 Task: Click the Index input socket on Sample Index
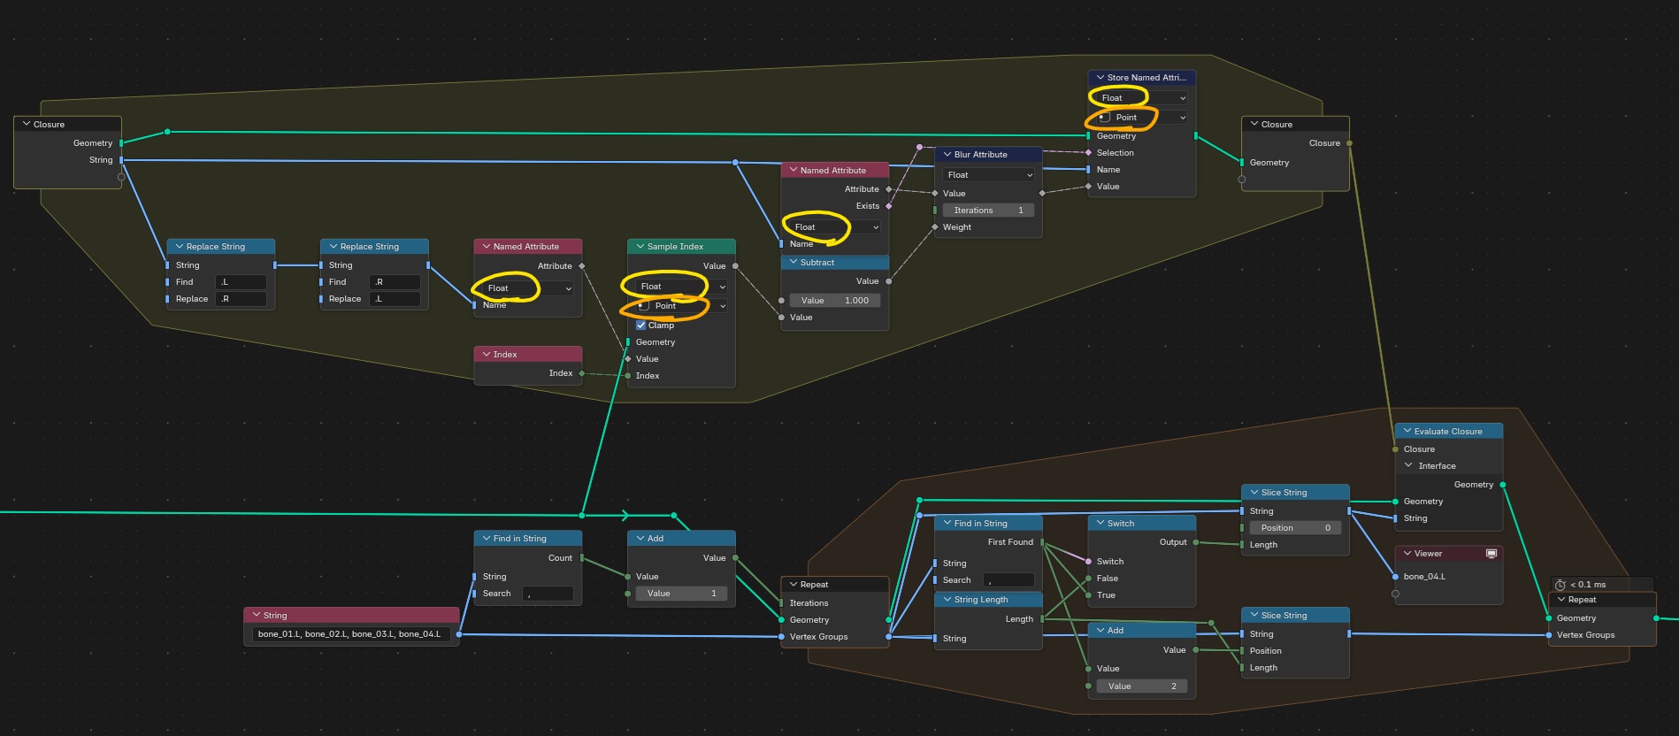point(628,376)
